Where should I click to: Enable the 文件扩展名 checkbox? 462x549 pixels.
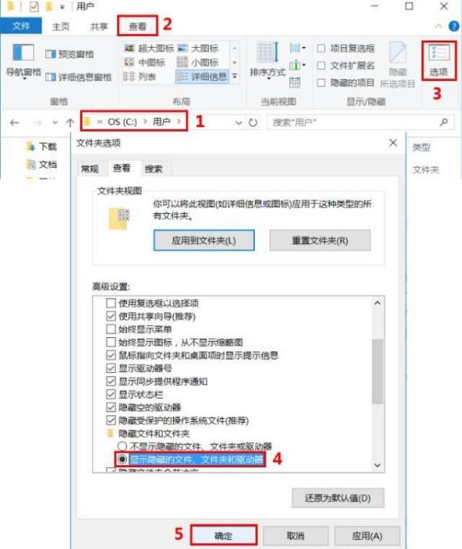[x=321, y=65]
